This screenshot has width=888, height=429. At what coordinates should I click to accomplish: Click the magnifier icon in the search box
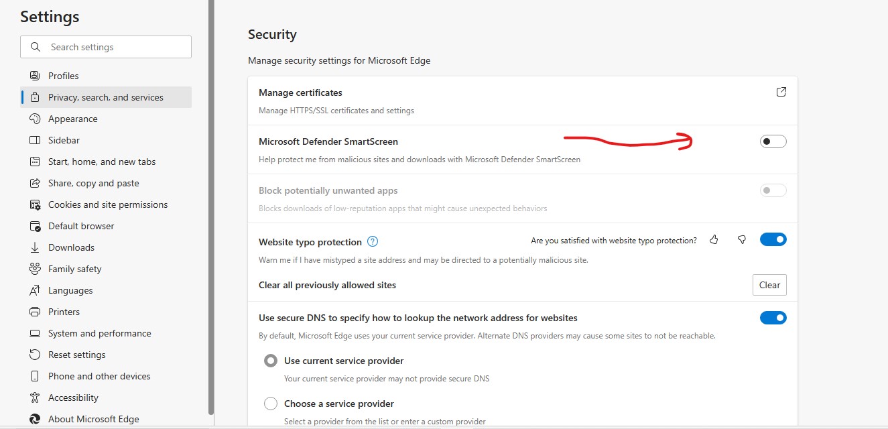point(36,47)
